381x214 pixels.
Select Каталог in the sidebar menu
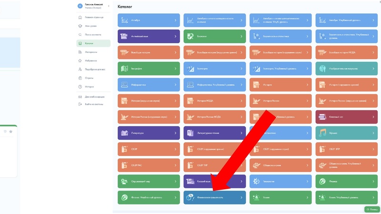click(x=89, y=43)
